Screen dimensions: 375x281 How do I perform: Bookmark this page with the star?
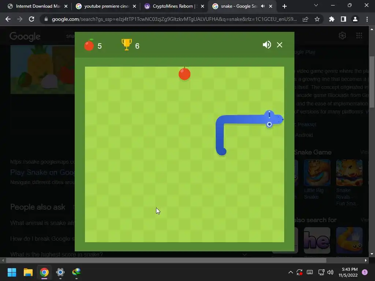click(x=317, y=19)
